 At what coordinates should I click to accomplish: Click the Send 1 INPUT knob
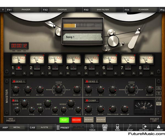(16, 89)
